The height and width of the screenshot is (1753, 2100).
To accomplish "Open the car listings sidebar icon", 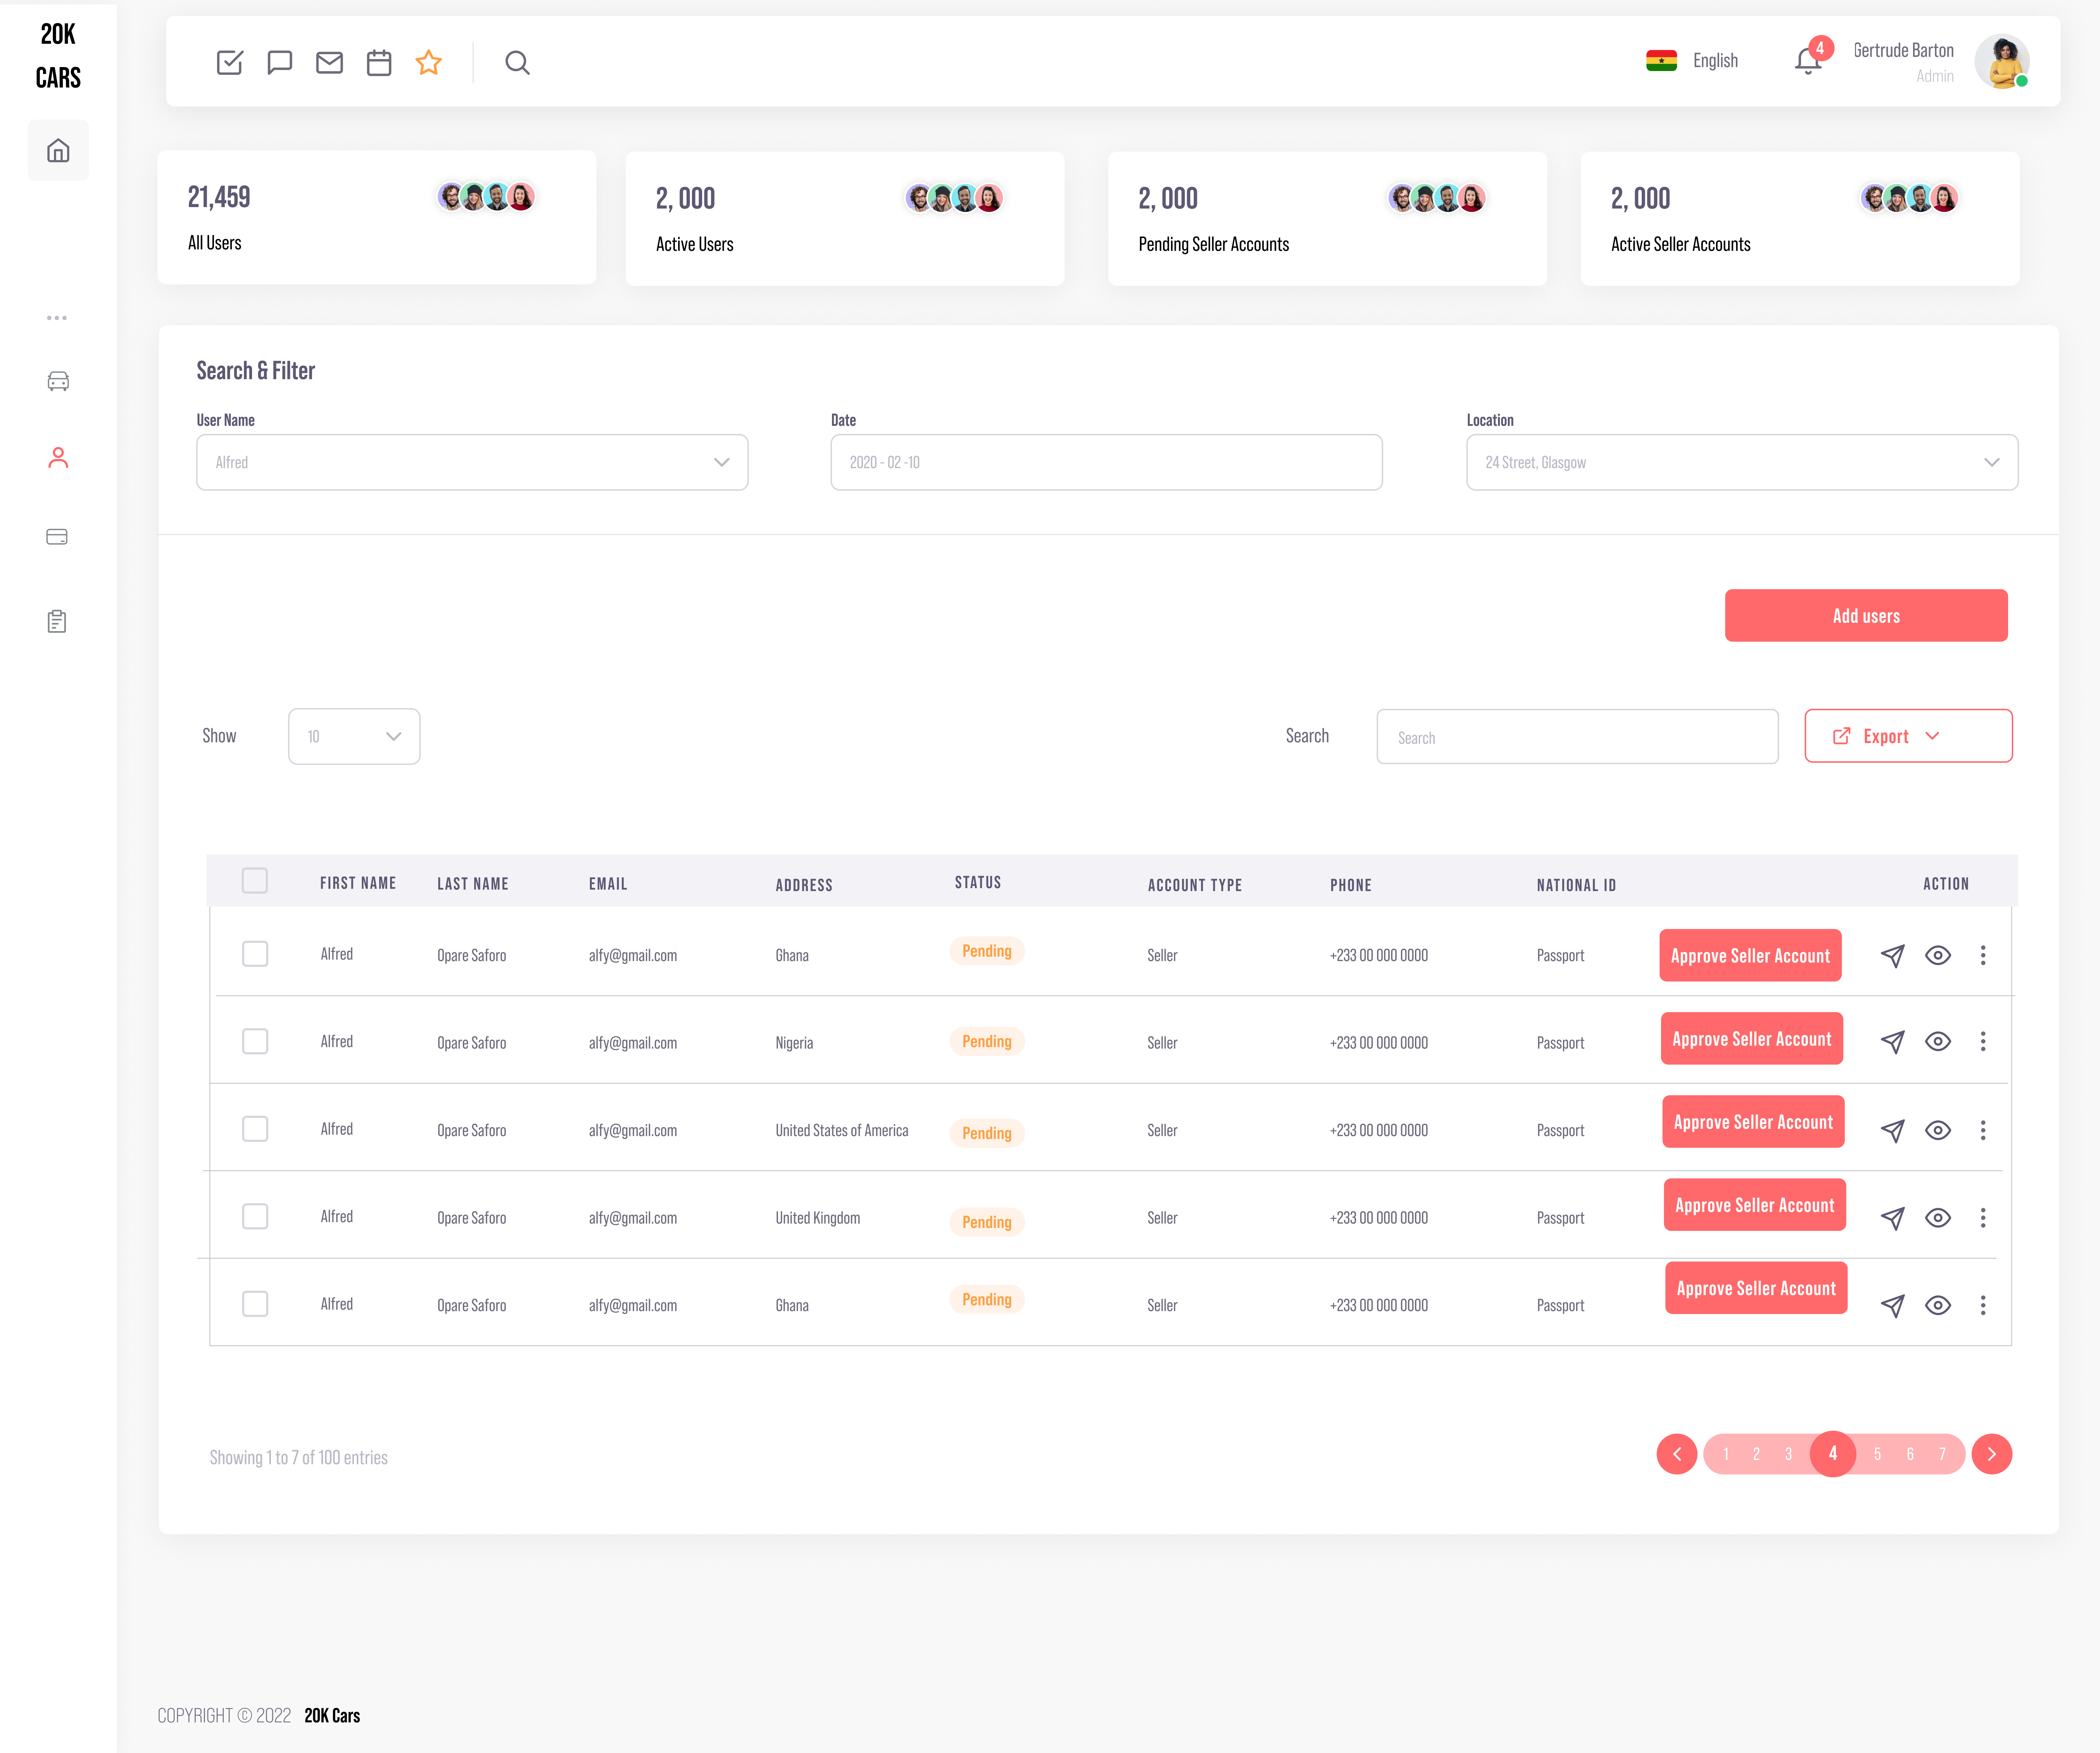I will 58,381.
